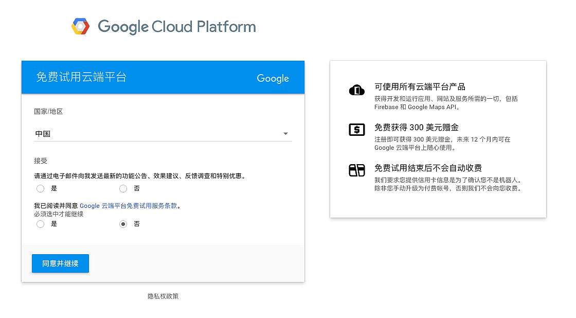
Task: Click the Google Cloud Platform hexagon logo
Action: tap(80, 26)
